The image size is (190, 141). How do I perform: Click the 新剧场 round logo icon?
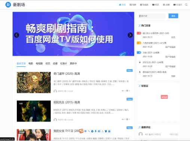8,5
